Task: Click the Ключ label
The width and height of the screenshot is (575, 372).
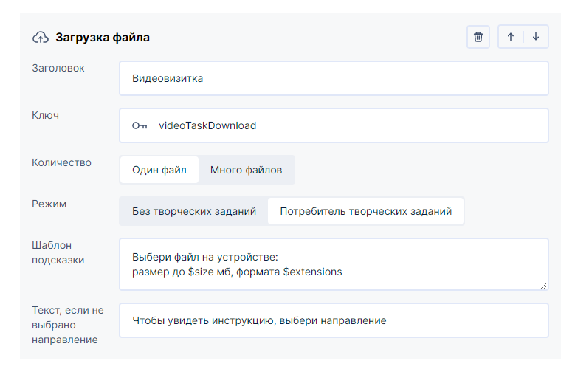Action: (x=46, y=115)
